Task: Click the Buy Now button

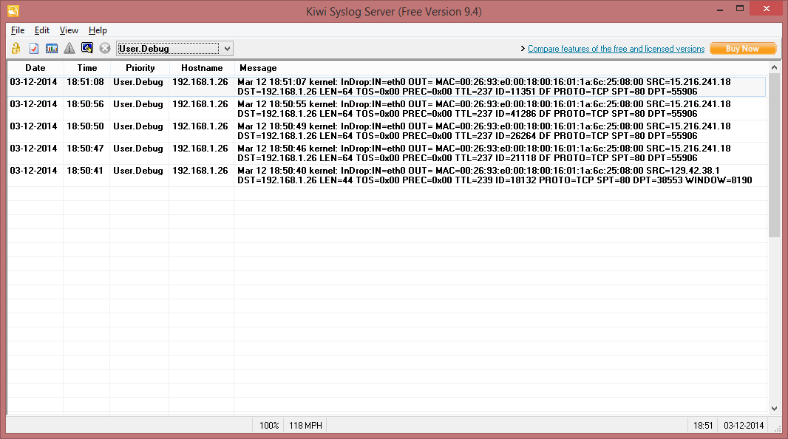Action: point(743,49)
